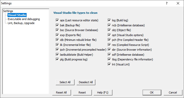
Task: Click the Reset All button
Action: (62, 92)
